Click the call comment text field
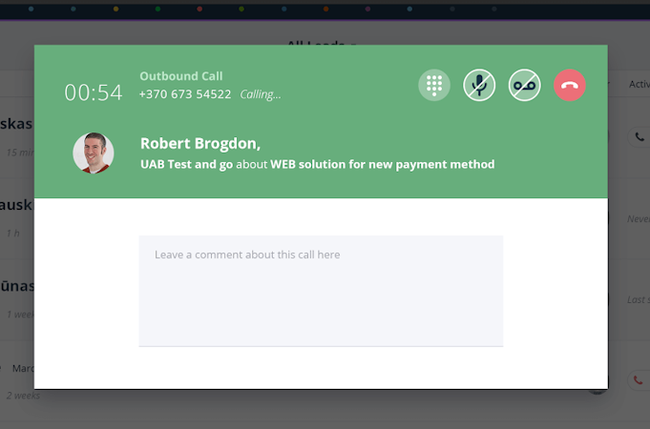The image size is (650, 429). (321, 290)
